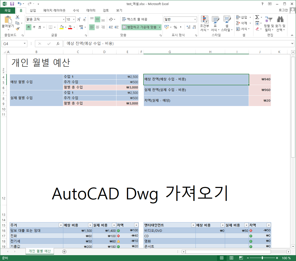Click the Save icon in quick access toolbar
The height and width of the screenshot is (261, 296).
[x=12, y=4]
